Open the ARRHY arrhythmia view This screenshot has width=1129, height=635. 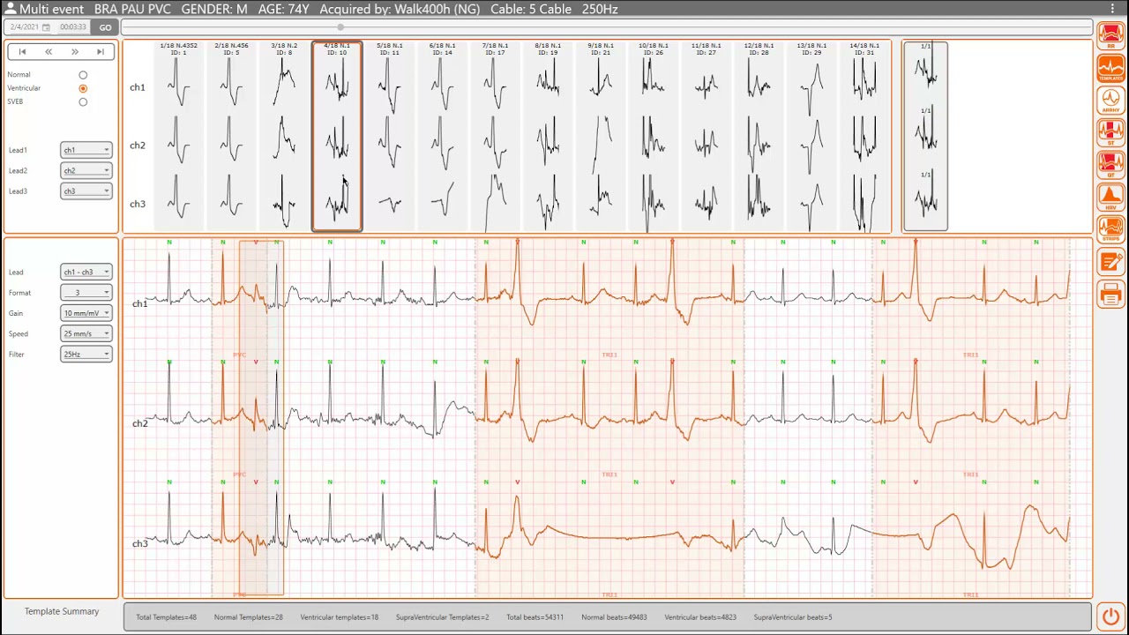(1110, 101)
